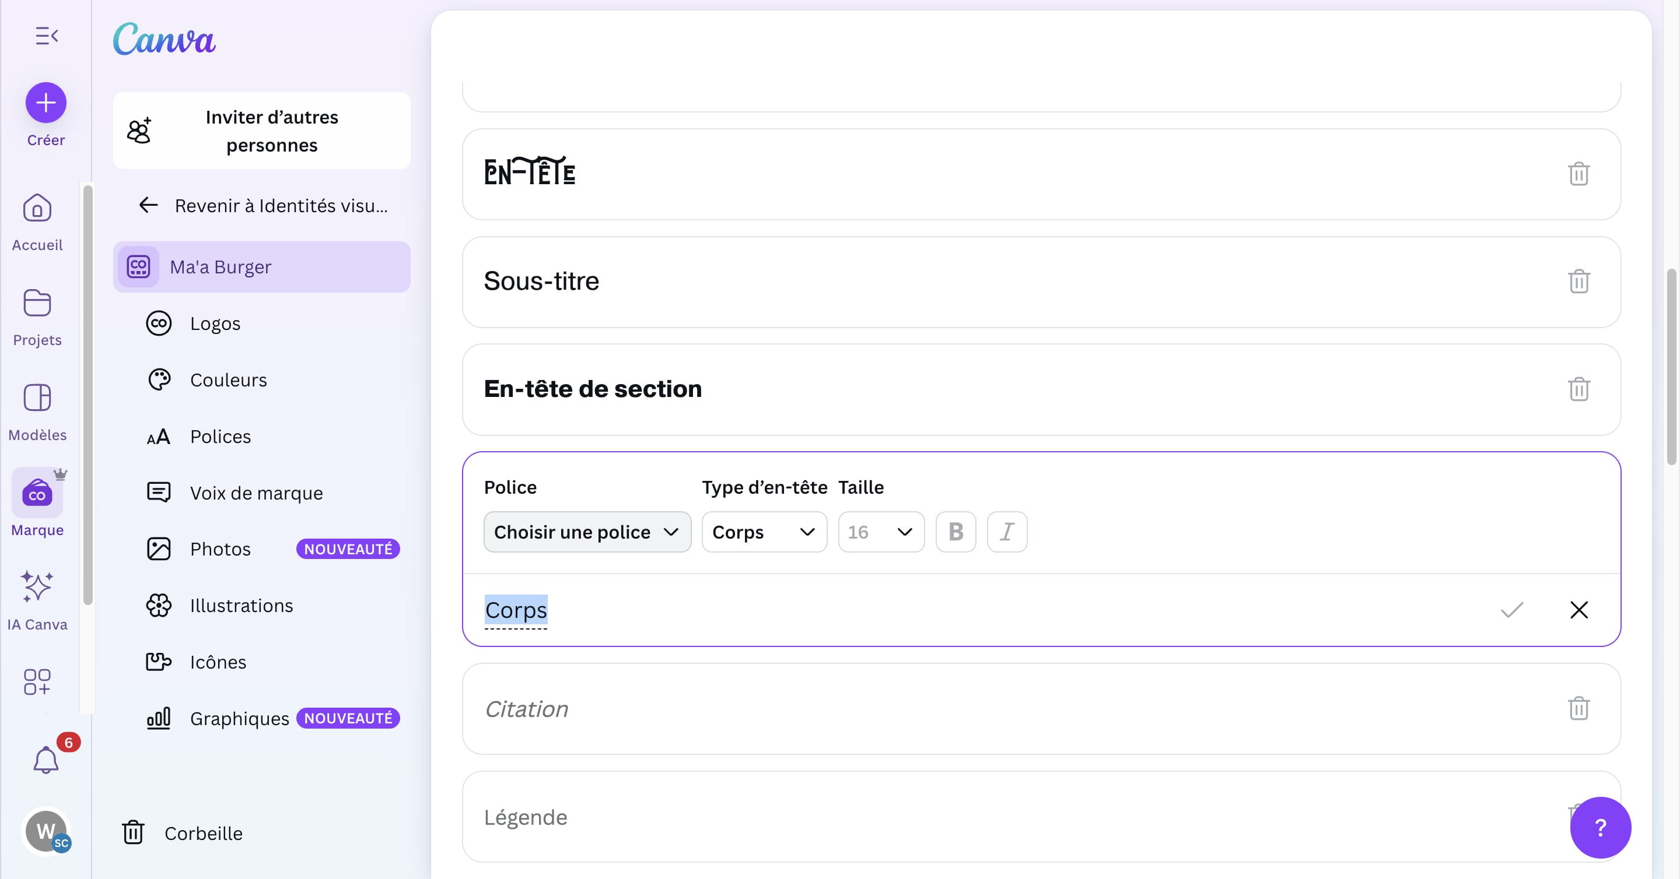
Task: Expand the Corps heading type dropdown
Action: (x=764, y=532)
